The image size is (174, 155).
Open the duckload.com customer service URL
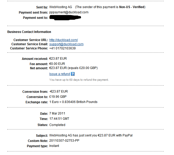[63, 40]
